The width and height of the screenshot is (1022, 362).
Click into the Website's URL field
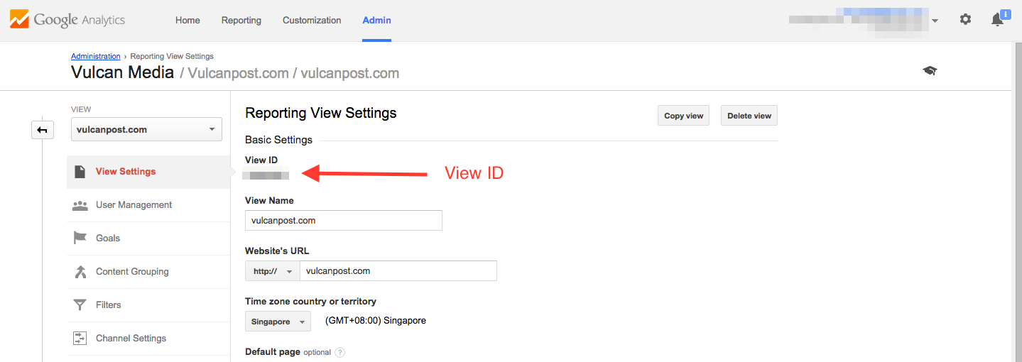coord(398,271)
